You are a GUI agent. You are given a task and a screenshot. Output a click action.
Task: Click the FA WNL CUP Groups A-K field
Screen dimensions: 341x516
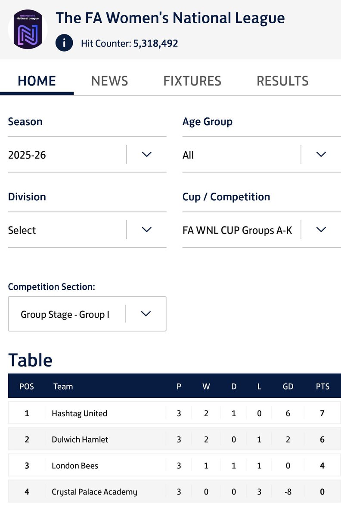[241, 230]
